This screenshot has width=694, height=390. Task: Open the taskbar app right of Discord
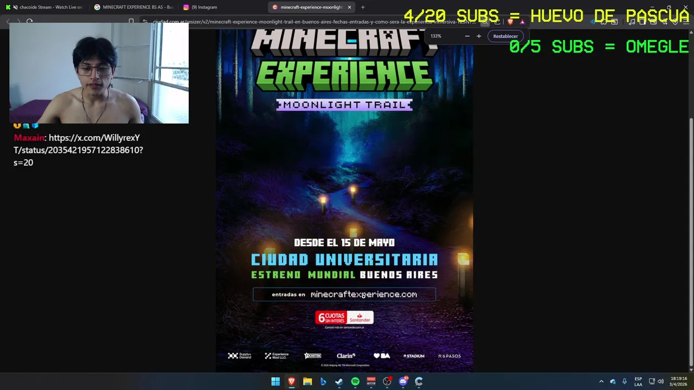click(x=419, y=381)
